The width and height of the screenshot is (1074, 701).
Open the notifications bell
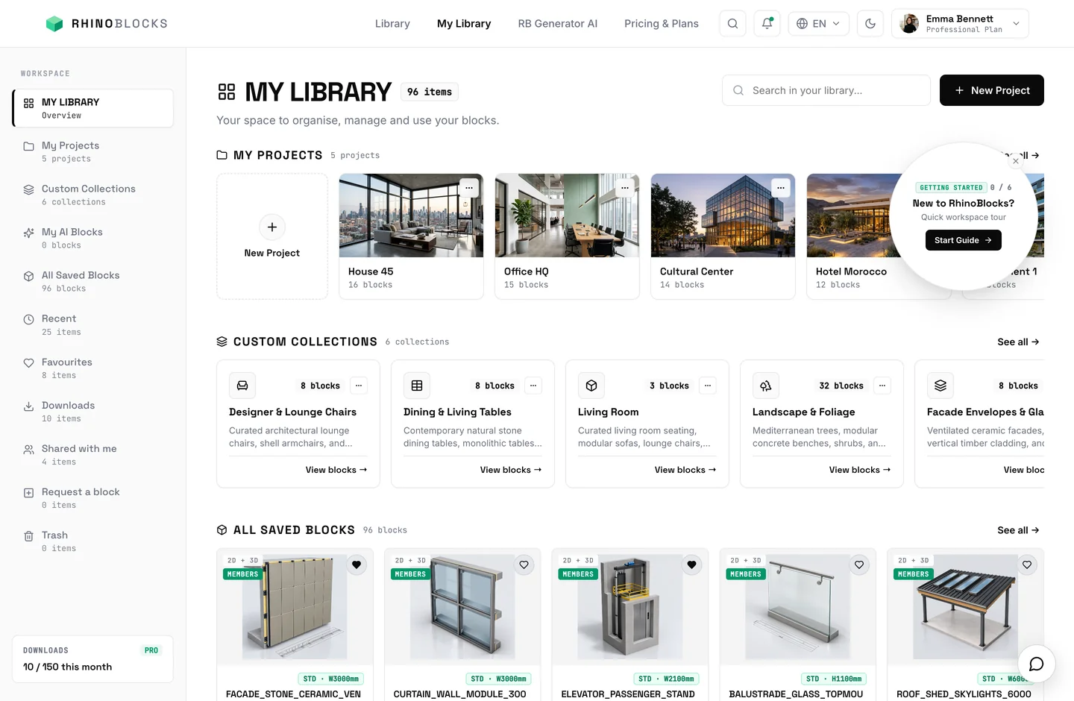click(x=767, y=24)
